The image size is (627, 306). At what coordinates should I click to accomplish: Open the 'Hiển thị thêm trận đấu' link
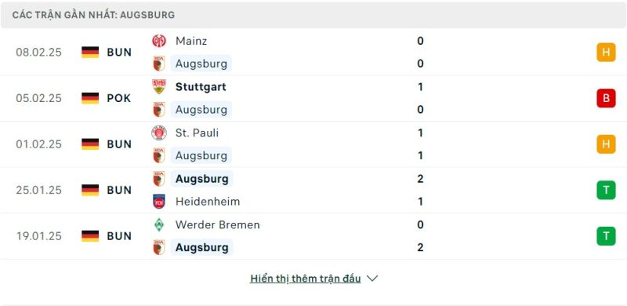pos(306,279)
